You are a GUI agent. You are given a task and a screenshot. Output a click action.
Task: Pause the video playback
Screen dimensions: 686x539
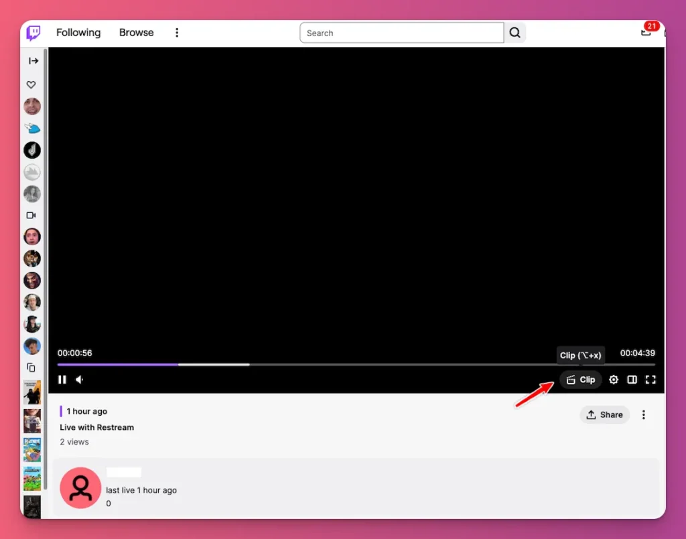pyautogui.click(x=62, y=380)
